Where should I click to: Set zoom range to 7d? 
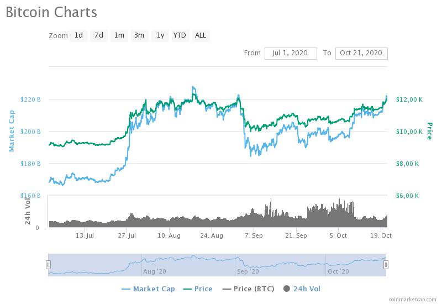(99, 35)
